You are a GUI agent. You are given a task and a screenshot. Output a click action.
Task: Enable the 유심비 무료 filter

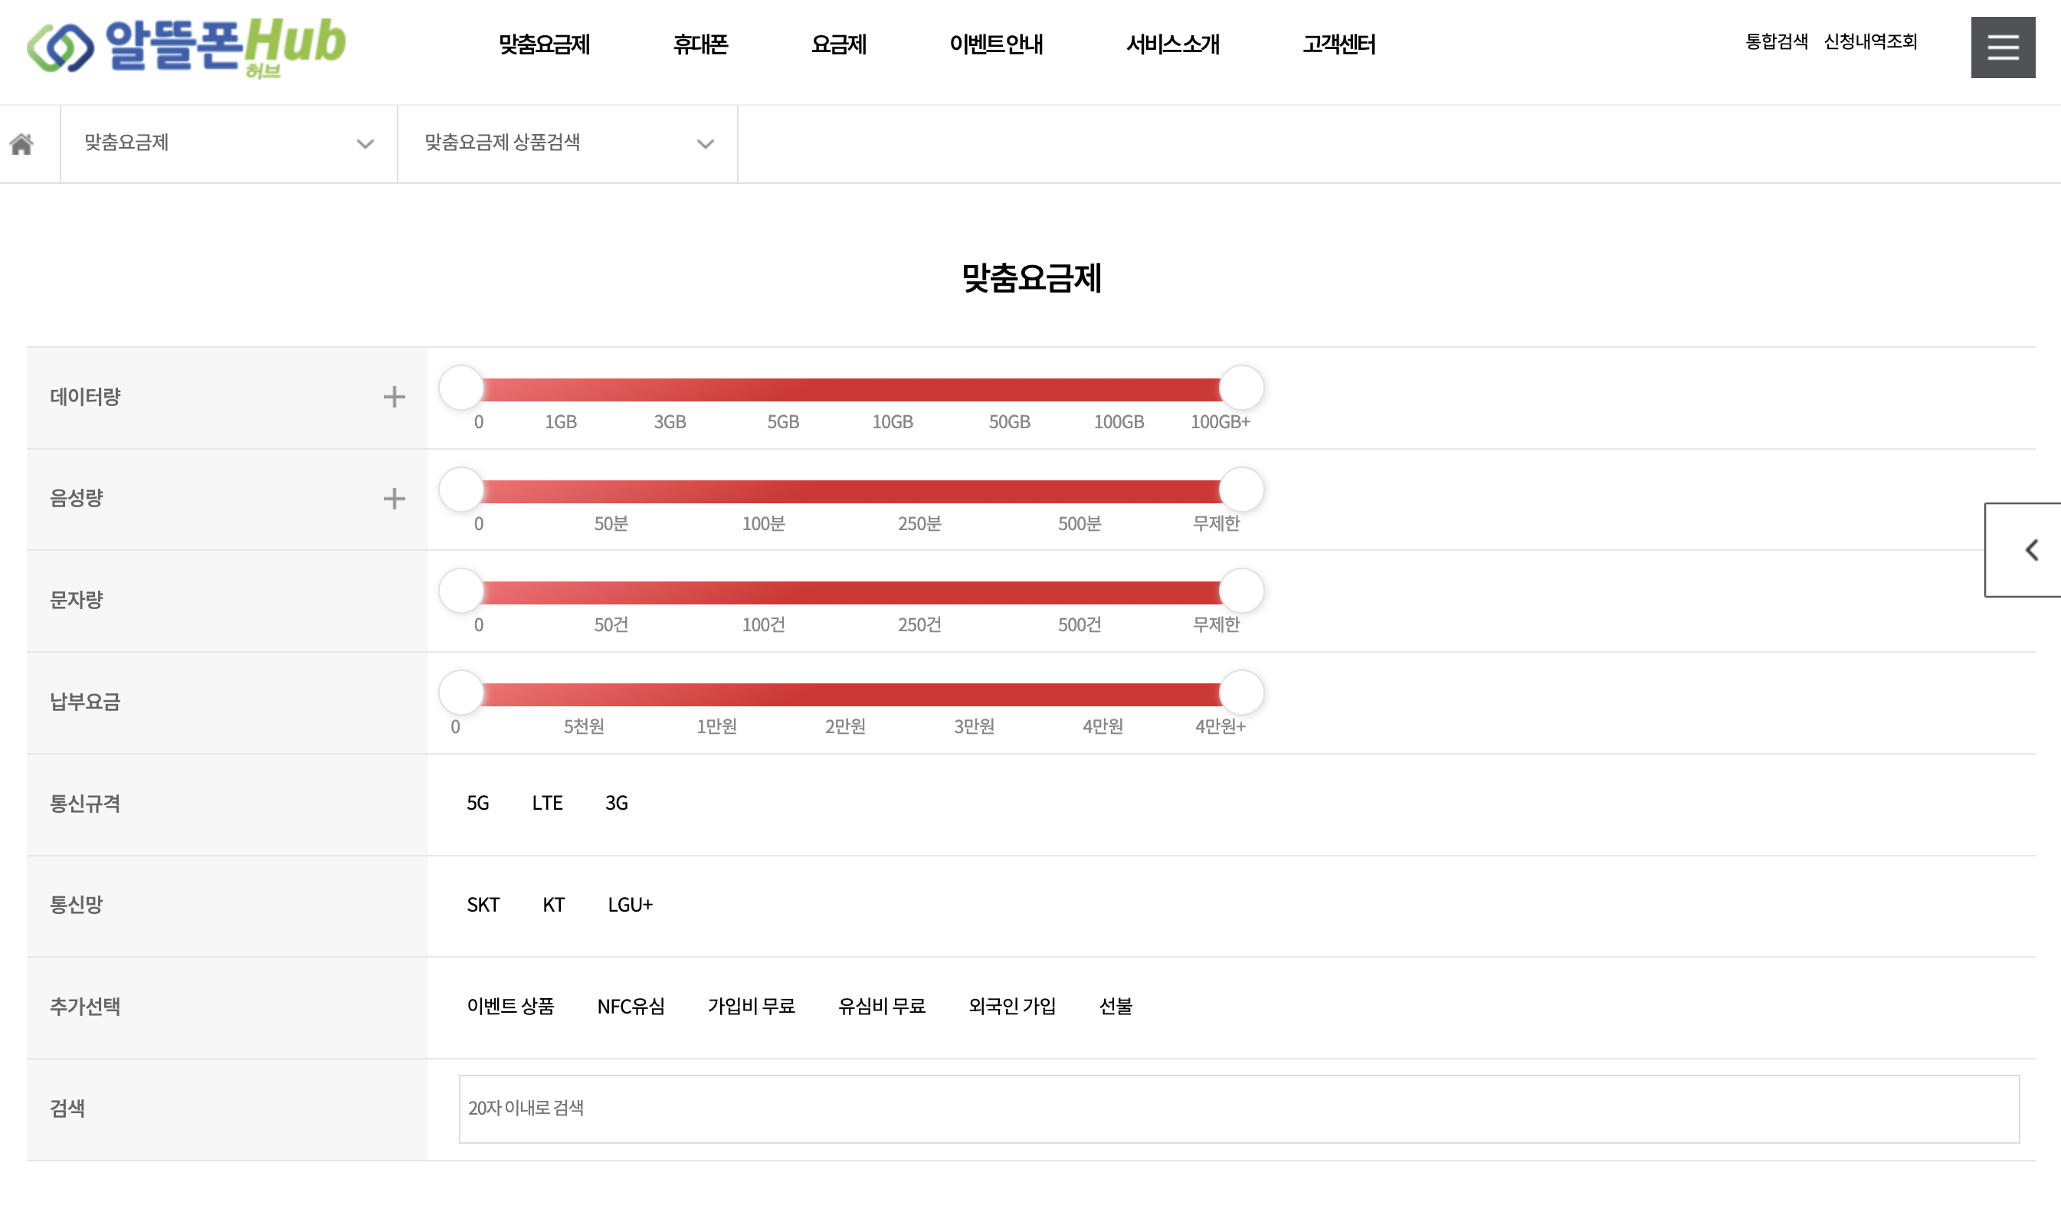click(x=881, y=1006)
